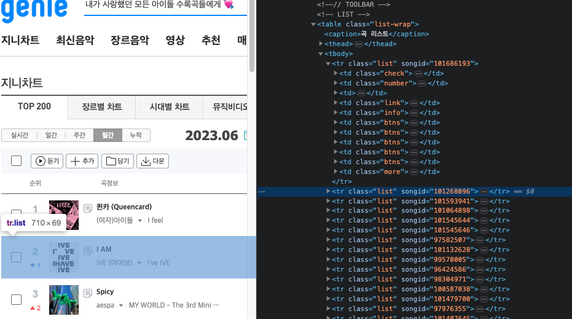
Task: Collapse the tbody node
Action: 321,53
